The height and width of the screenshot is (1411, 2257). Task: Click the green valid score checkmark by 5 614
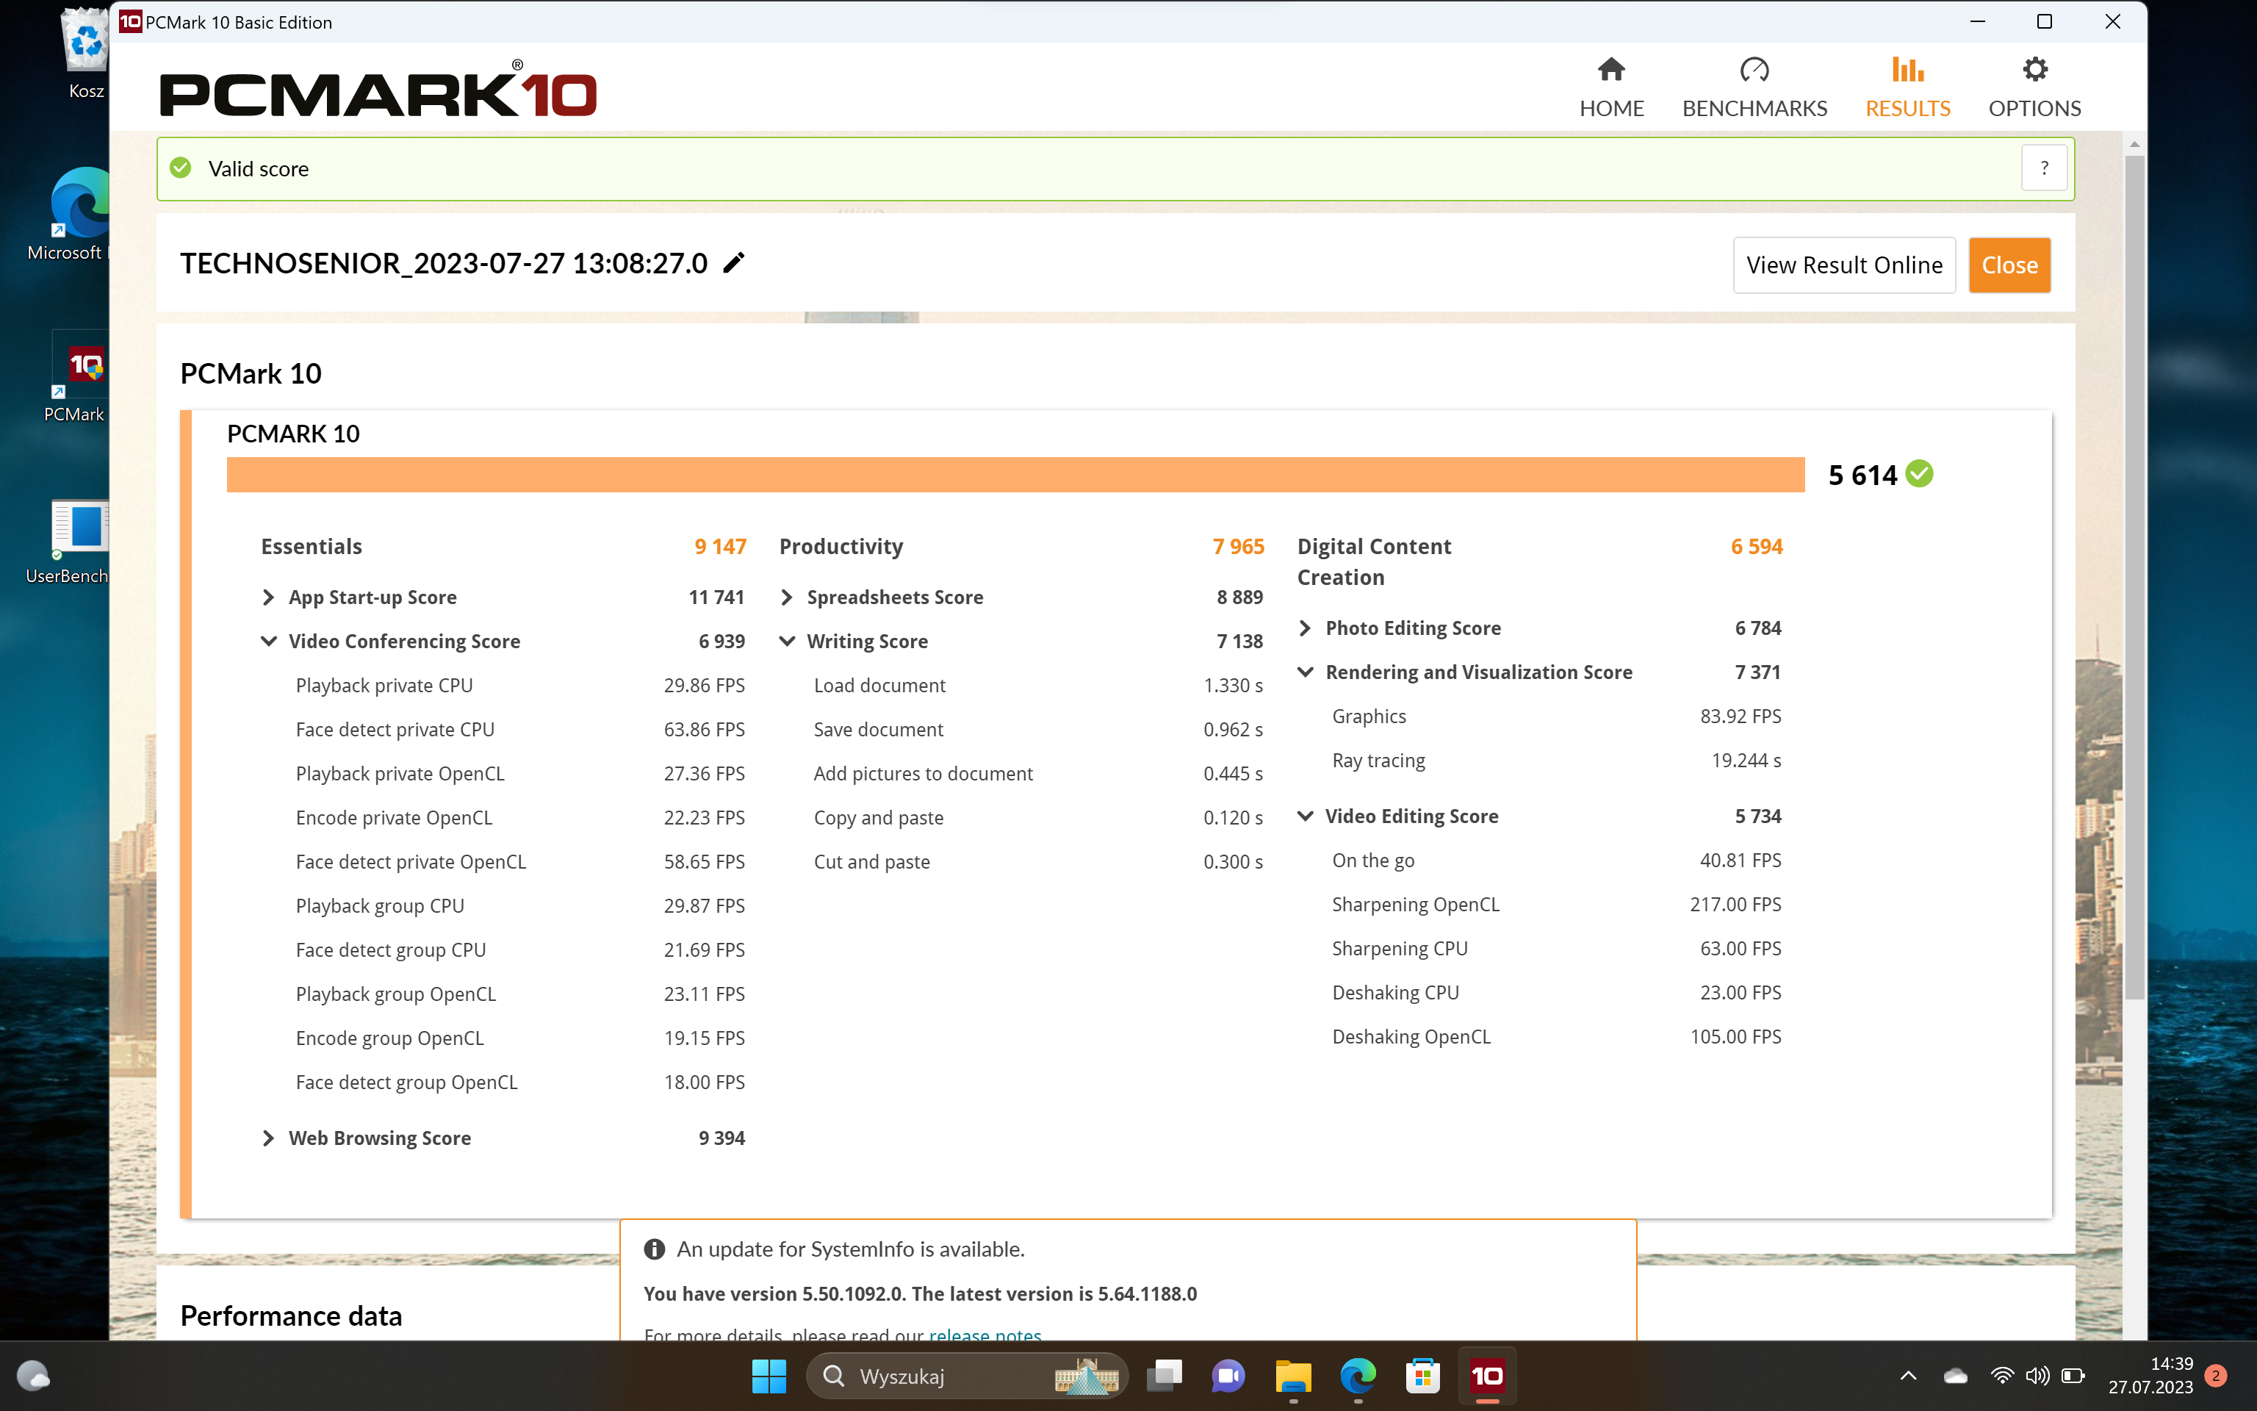(x=1919, y=474)
